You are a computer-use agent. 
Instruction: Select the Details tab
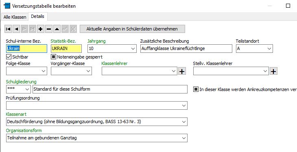click(38, 17)
